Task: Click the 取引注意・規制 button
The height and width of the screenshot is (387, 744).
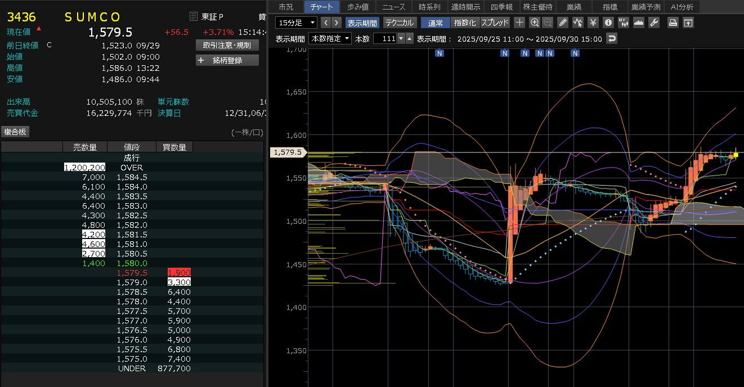Action: (227, 45)
